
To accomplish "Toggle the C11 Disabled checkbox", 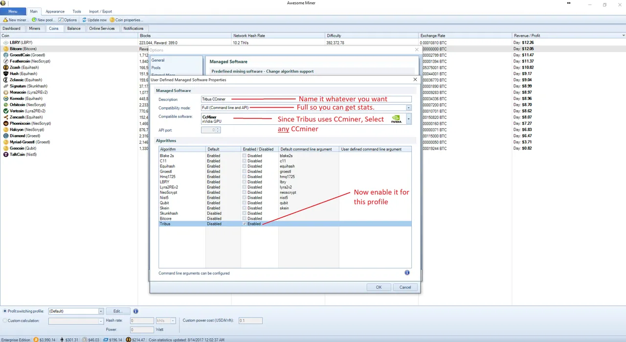I will (x=245, y=161).
